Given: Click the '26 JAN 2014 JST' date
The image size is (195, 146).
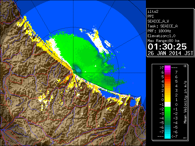Looking at the screenshot, I should point(170,53).
